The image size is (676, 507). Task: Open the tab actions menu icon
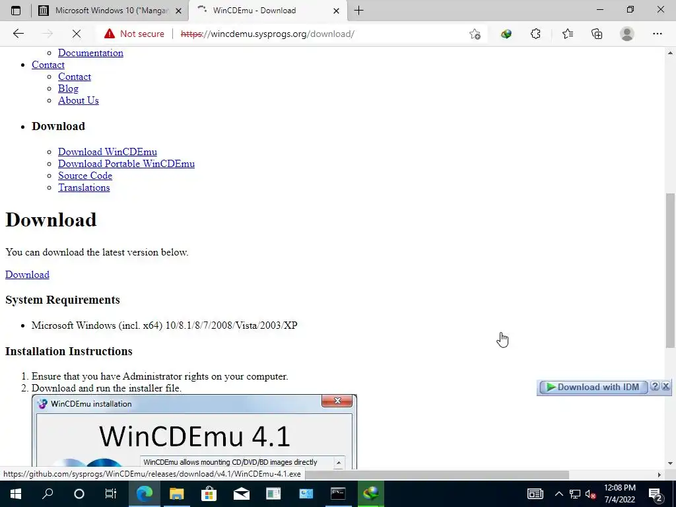[x=16, y=11]
